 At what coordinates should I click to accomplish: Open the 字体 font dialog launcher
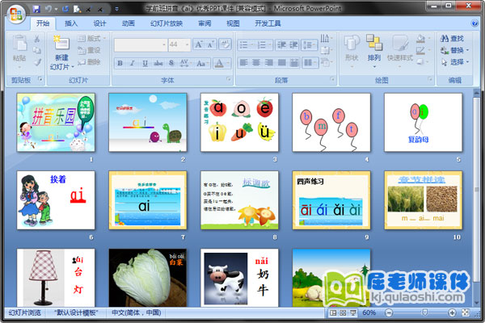pyautogui.click(x=229, y=80)
